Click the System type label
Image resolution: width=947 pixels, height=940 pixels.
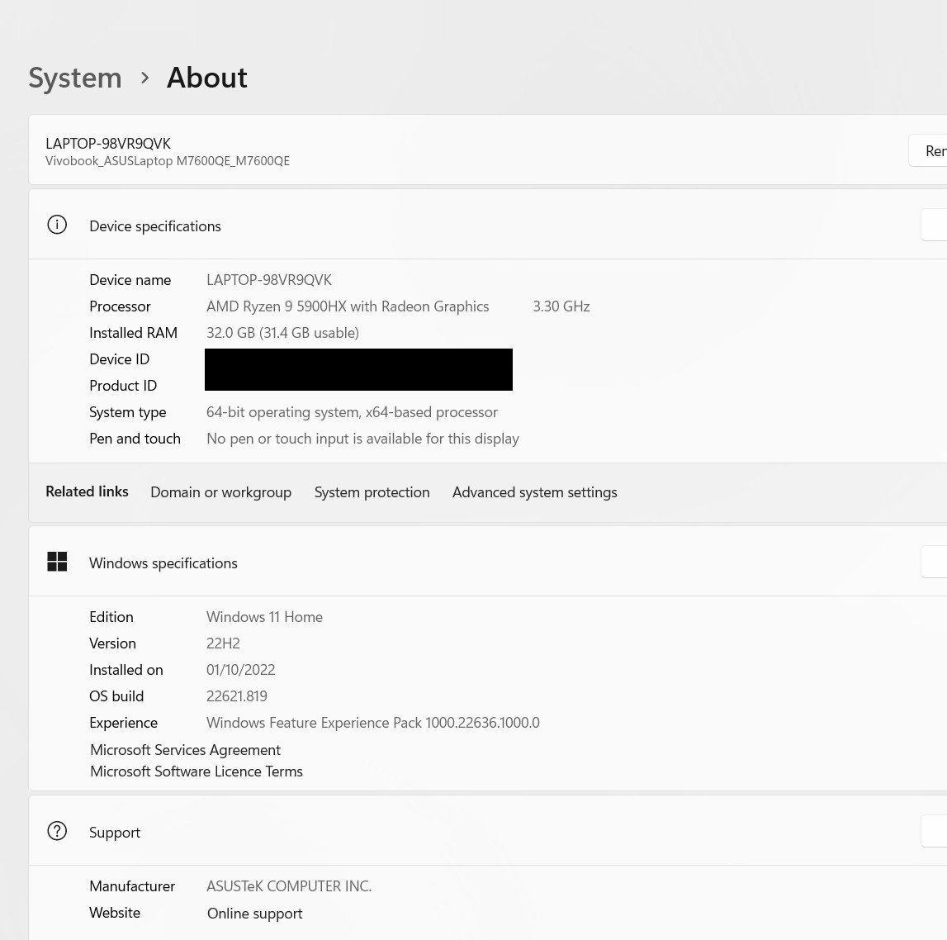[127, 412]
